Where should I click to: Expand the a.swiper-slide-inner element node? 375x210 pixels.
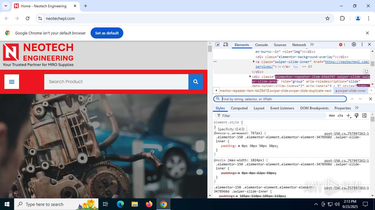[x=254, y=62]
